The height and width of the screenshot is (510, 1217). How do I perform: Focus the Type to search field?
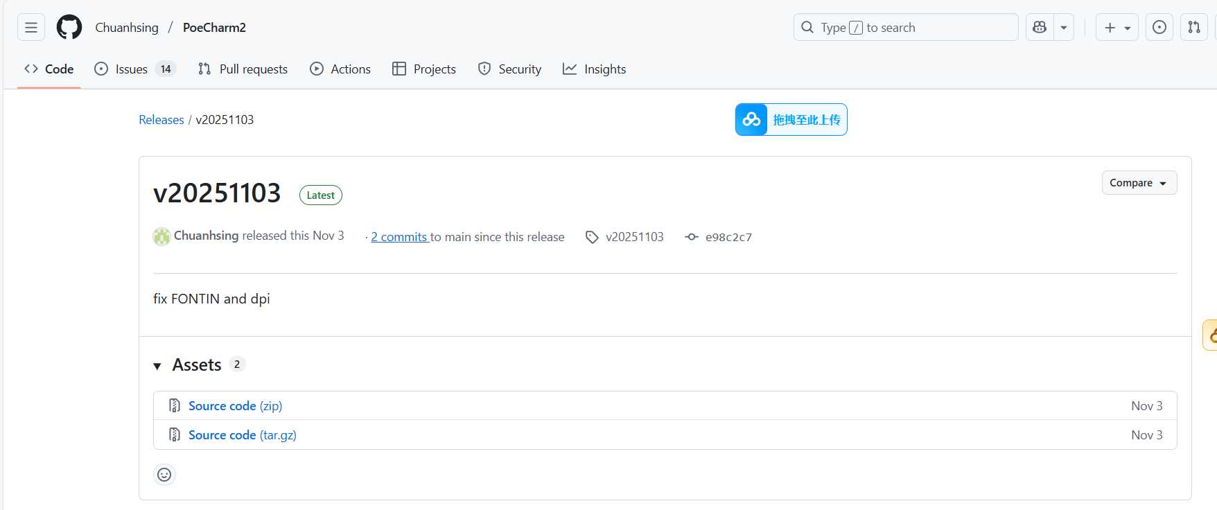pos(906,28)
